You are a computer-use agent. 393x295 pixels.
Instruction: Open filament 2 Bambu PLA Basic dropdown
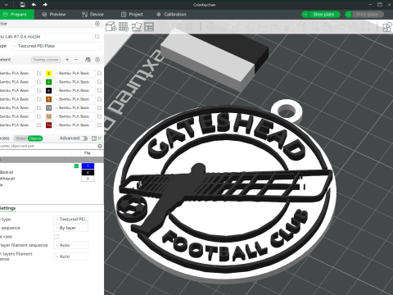click(x=75, y=73)
